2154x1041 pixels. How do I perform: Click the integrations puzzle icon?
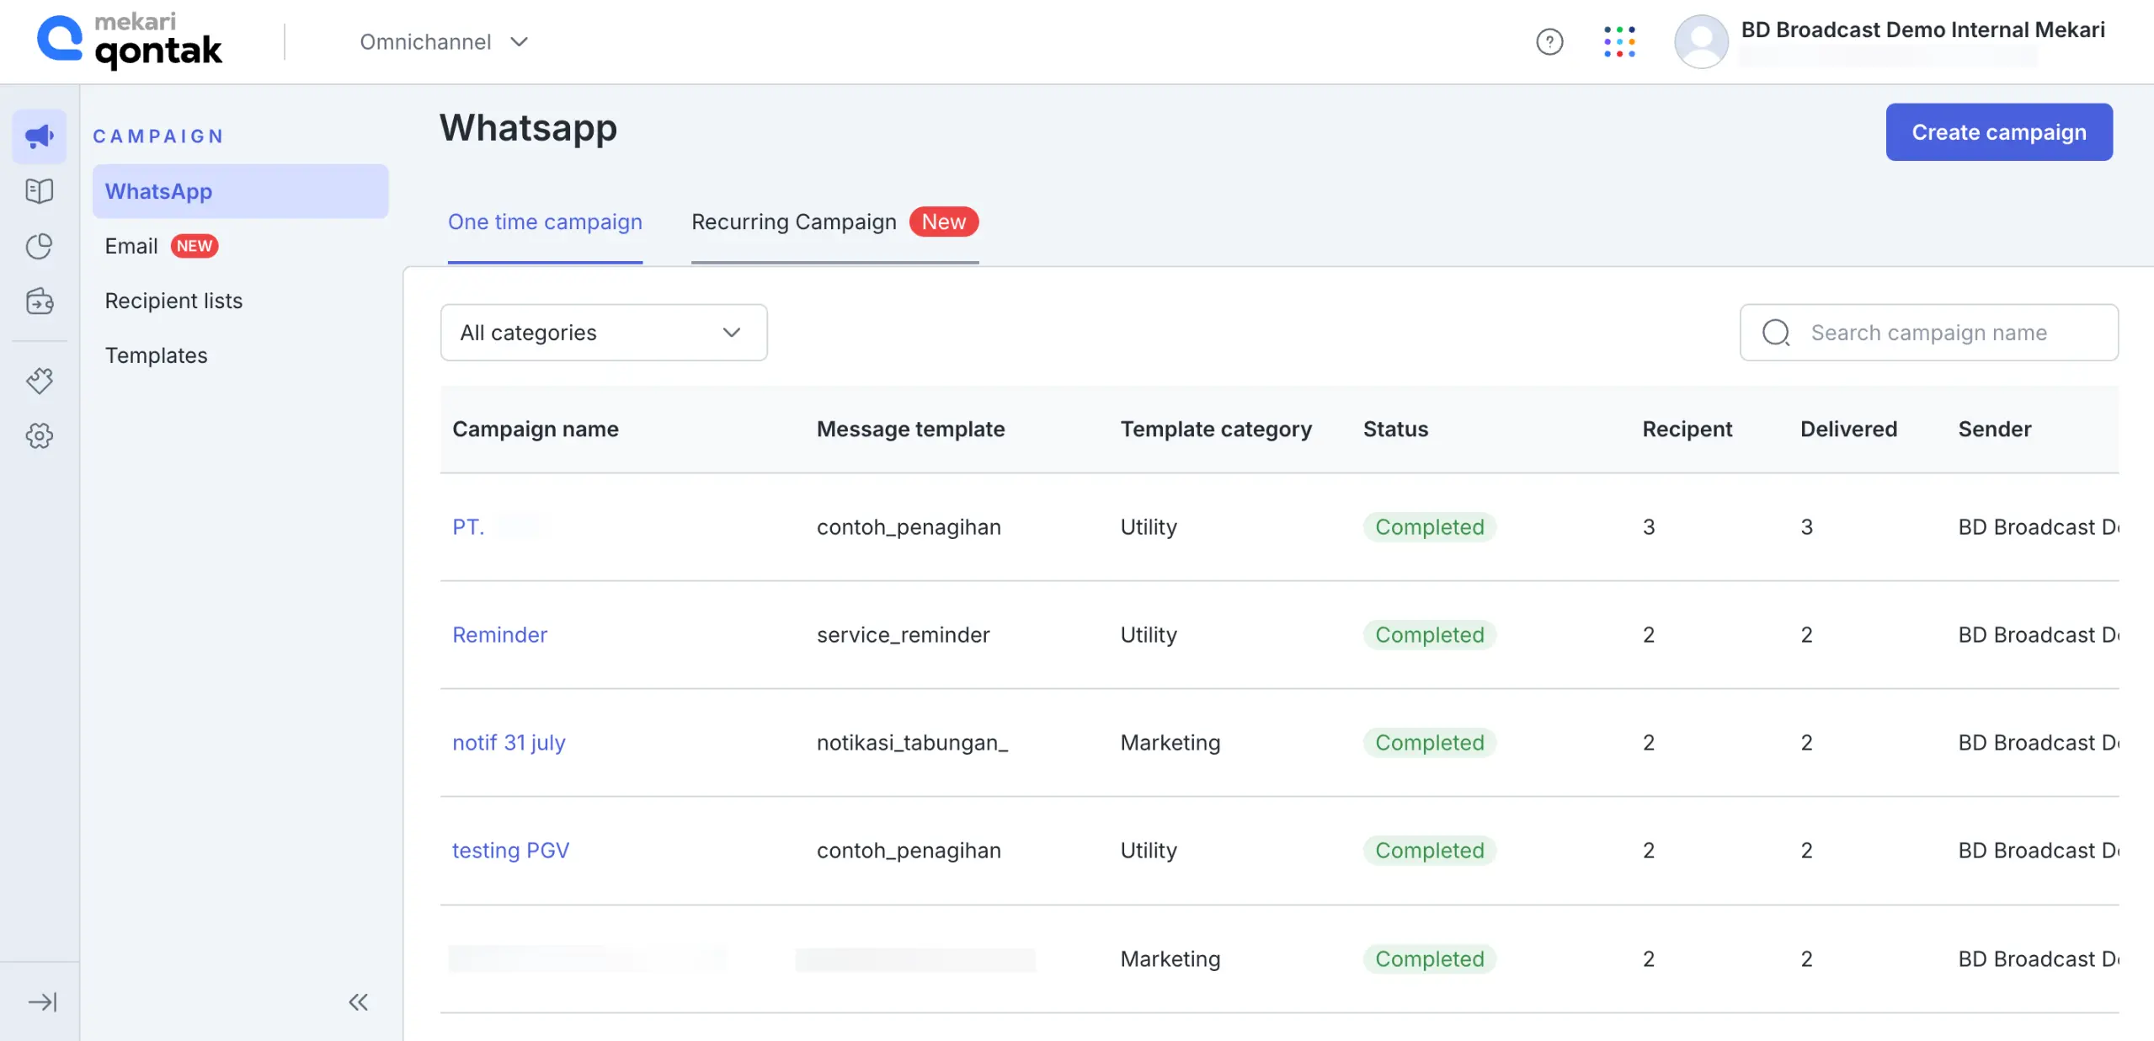coord(39,381)
